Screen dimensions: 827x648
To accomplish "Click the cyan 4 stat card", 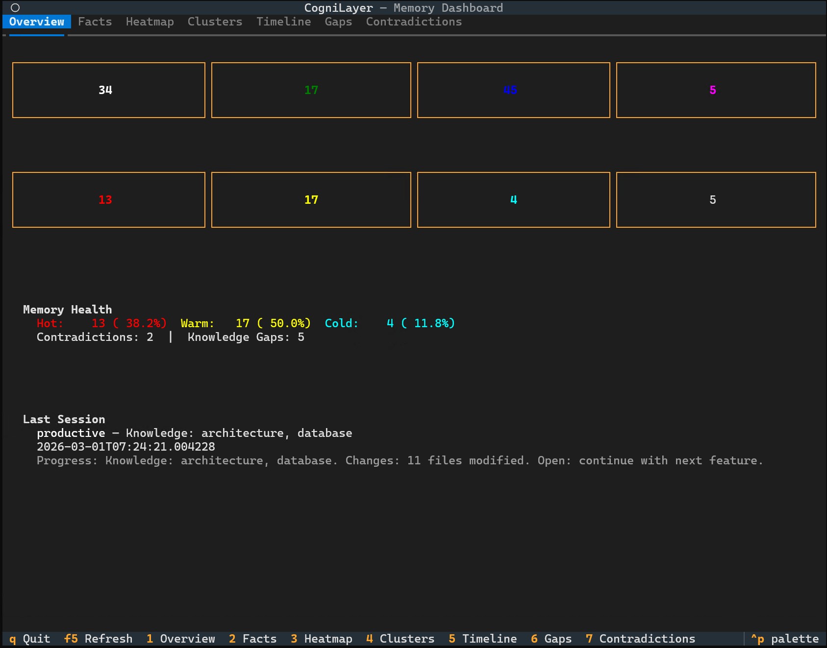I will coord(514,200).
